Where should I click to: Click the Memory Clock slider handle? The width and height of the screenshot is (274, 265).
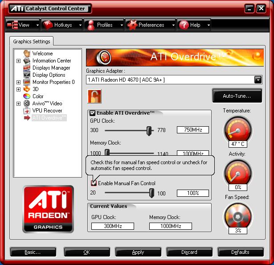pyautogui.click(x=107, y=152)
